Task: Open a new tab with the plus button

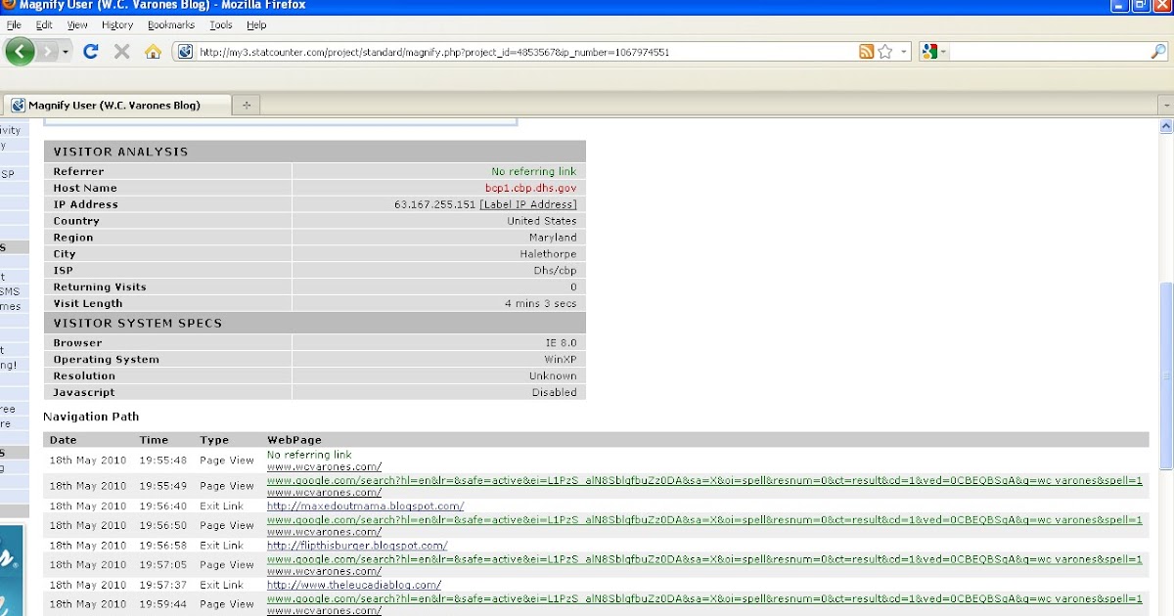Action: click(x=247, y=105)
